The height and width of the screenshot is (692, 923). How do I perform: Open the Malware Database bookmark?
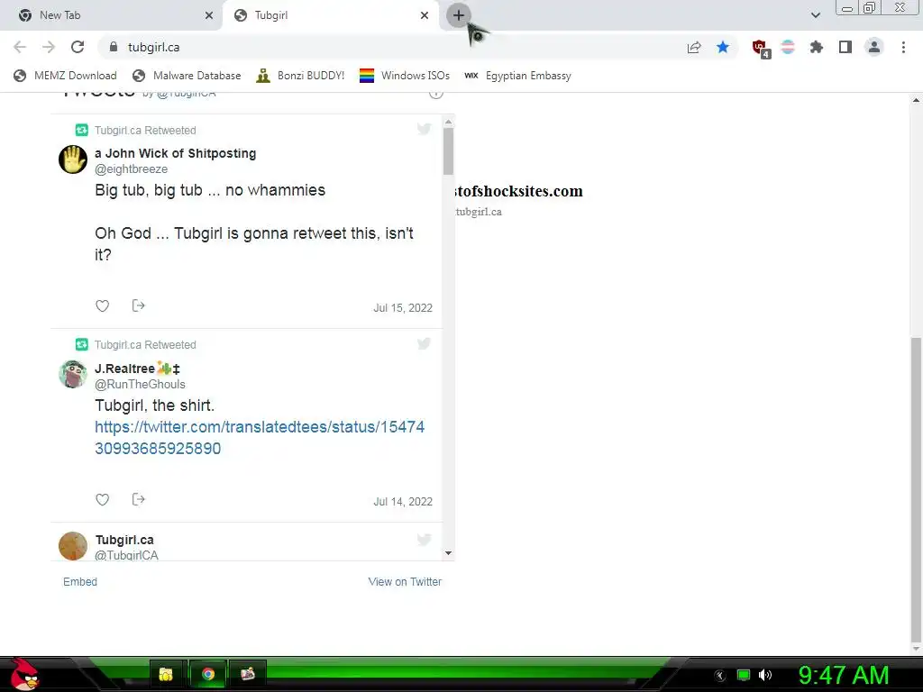[187, 76]
